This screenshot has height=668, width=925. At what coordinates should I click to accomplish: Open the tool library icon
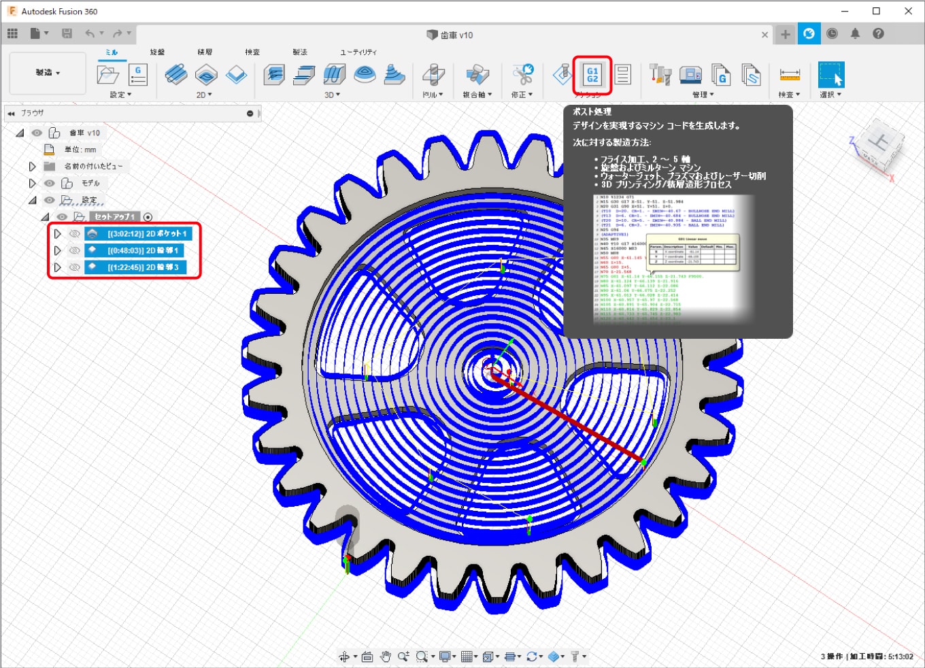[x=660, y=74]
